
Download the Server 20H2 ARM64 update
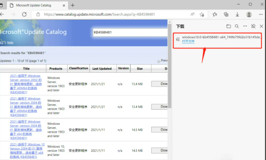(x=159, y=84)
